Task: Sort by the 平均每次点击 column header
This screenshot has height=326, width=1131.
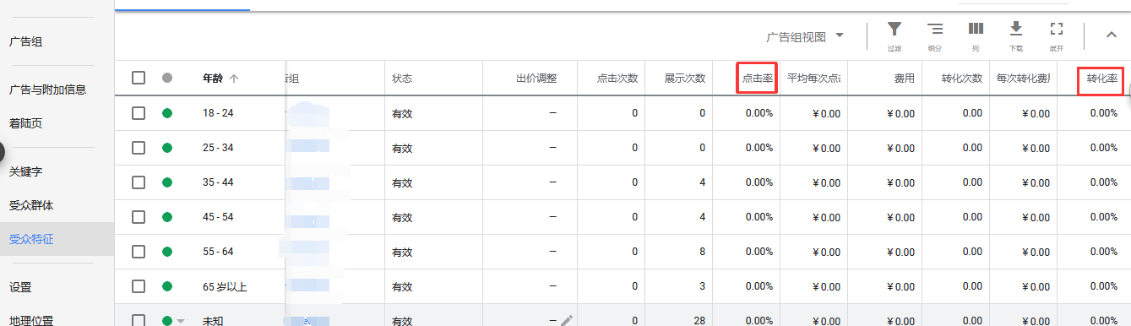Action: (813, 79)
